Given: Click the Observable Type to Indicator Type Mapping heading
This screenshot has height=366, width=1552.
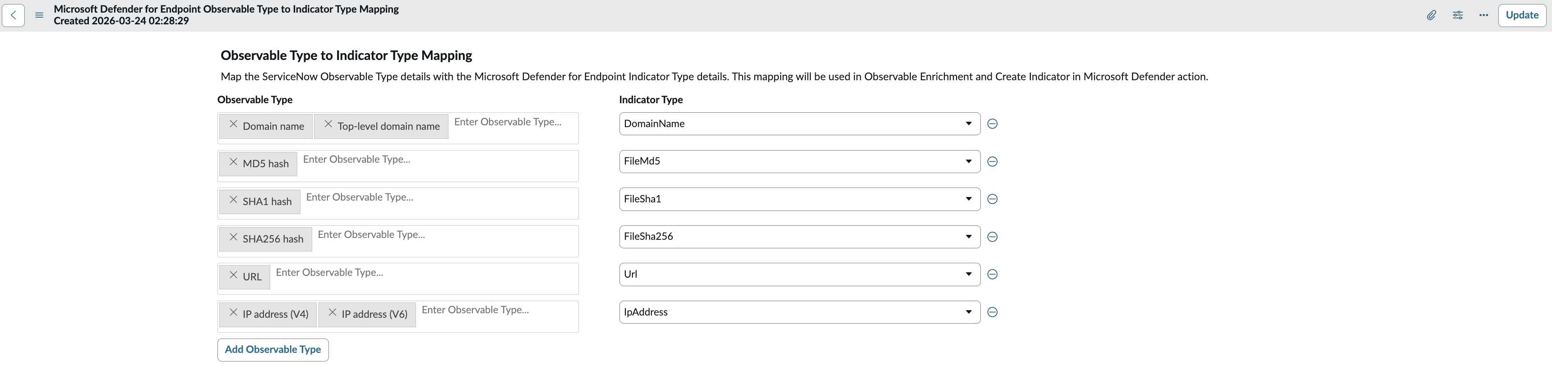Looking at the screenshot, I should tap(346, 55).
